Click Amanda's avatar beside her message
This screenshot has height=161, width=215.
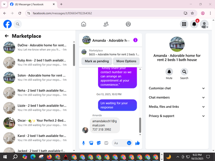click(85, 130)
